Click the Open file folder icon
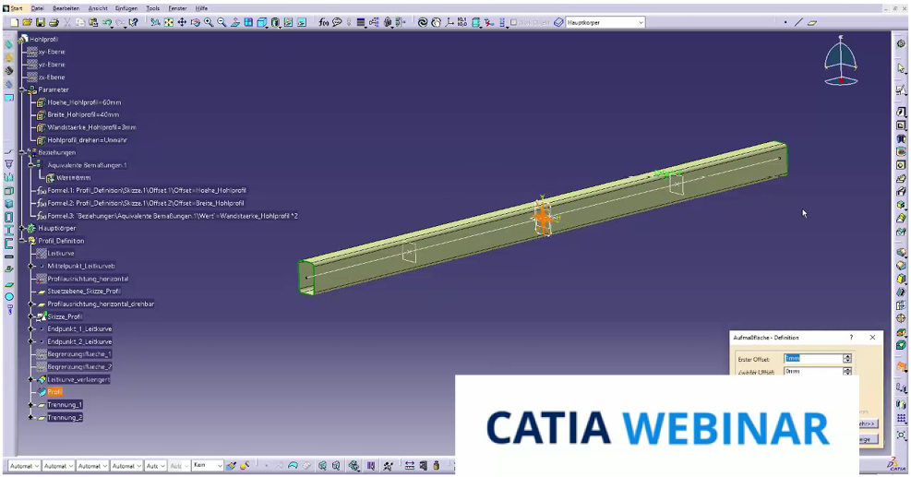The image size is (911, 477). 28,23
